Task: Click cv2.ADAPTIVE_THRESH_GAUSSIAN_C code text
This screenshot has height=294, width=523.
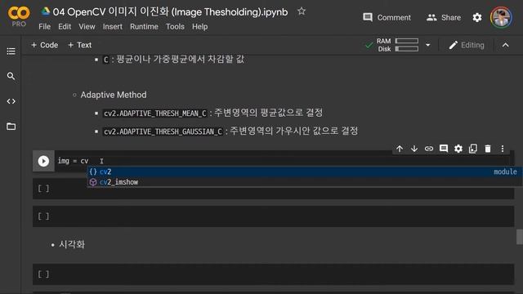Action: pyautogui.click(x=163, y=131)
